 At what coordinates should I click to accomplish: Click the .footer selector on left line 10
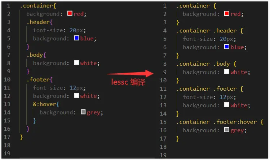(38, 79)
